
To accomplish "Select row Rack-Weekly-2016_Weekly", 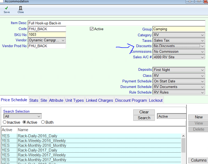I will (x=91, y=141).
